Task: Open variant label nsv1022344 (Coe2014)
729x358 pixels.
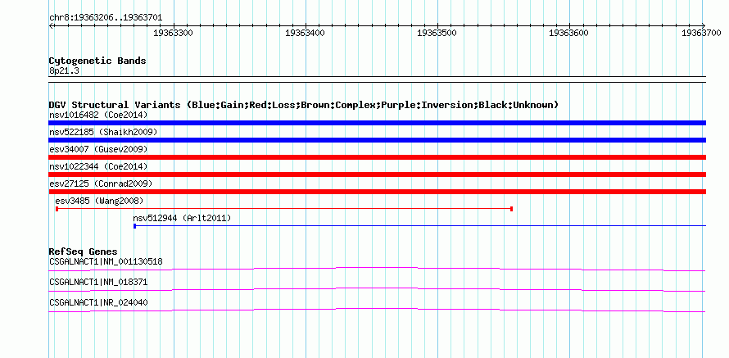Action: (x=98, y=166)
